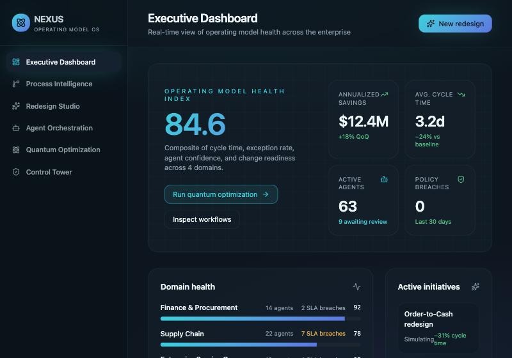Click the activity pulse icon in Domain health
Viewport: 512px width, 358px height.
coord(356,286)
